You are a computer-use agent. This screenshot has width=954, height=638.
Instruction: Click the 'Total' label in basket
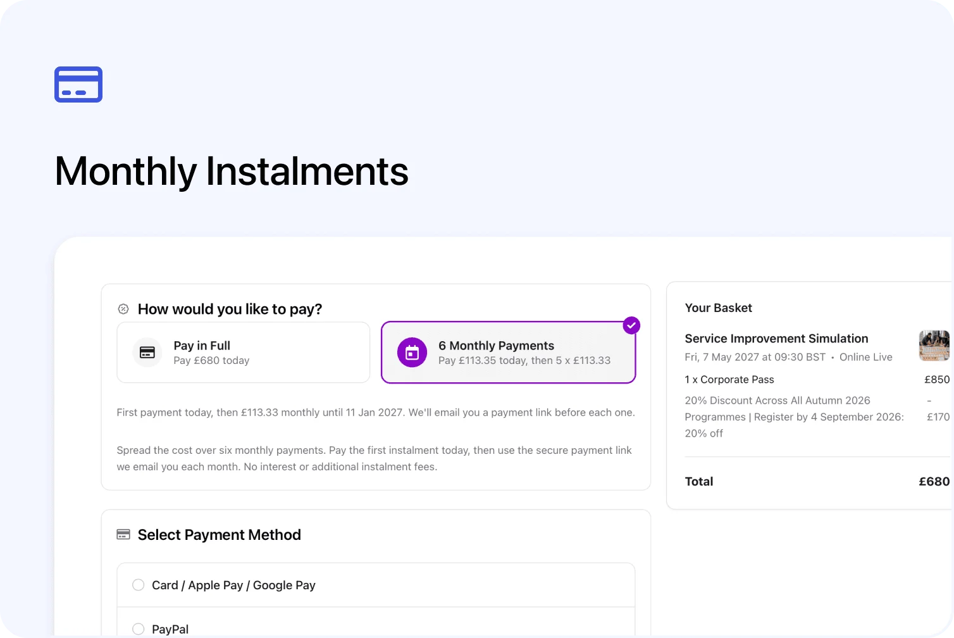coord(699,482)
